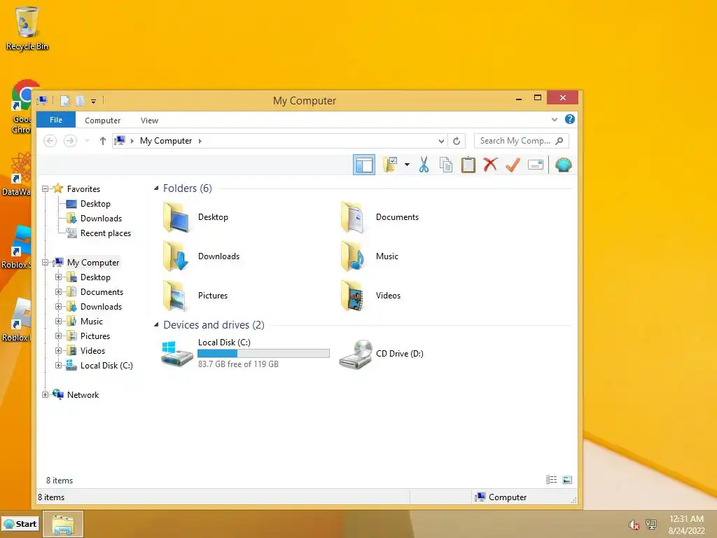
Task: Click the Paste clipboard icon
Action: [468, 165]
